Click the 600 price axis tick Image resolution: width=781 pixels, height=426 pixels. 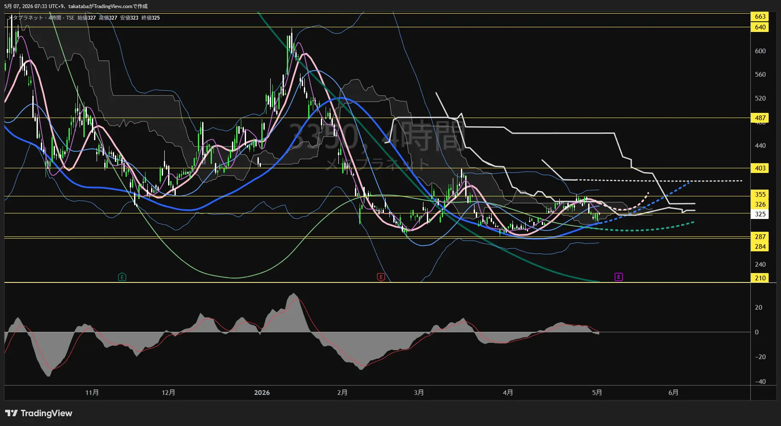(760, 51)
